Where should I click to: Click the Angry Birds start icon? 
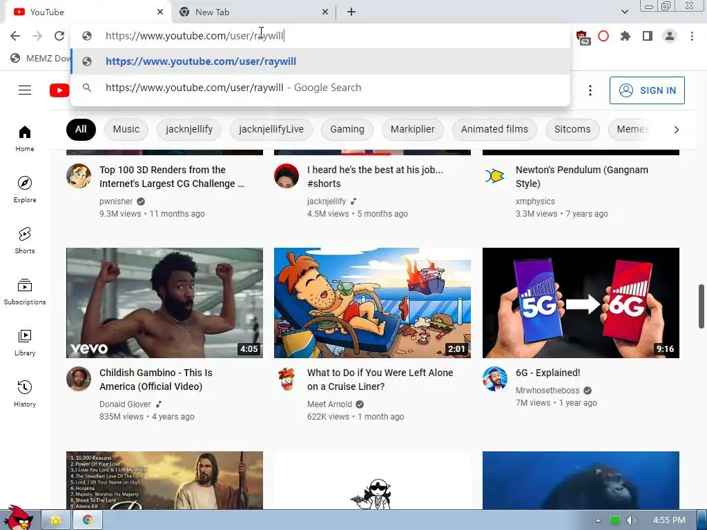(x=18, y=518)
